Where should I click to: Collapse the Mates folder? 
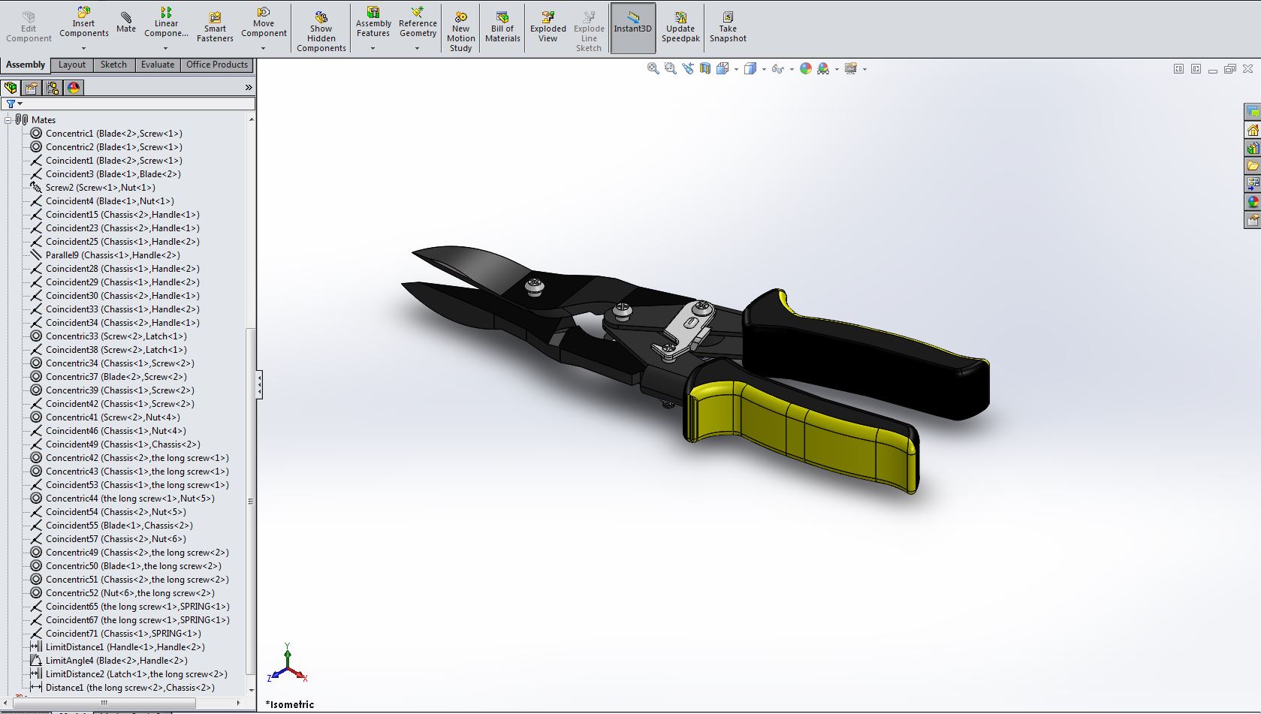coord(8,120)
